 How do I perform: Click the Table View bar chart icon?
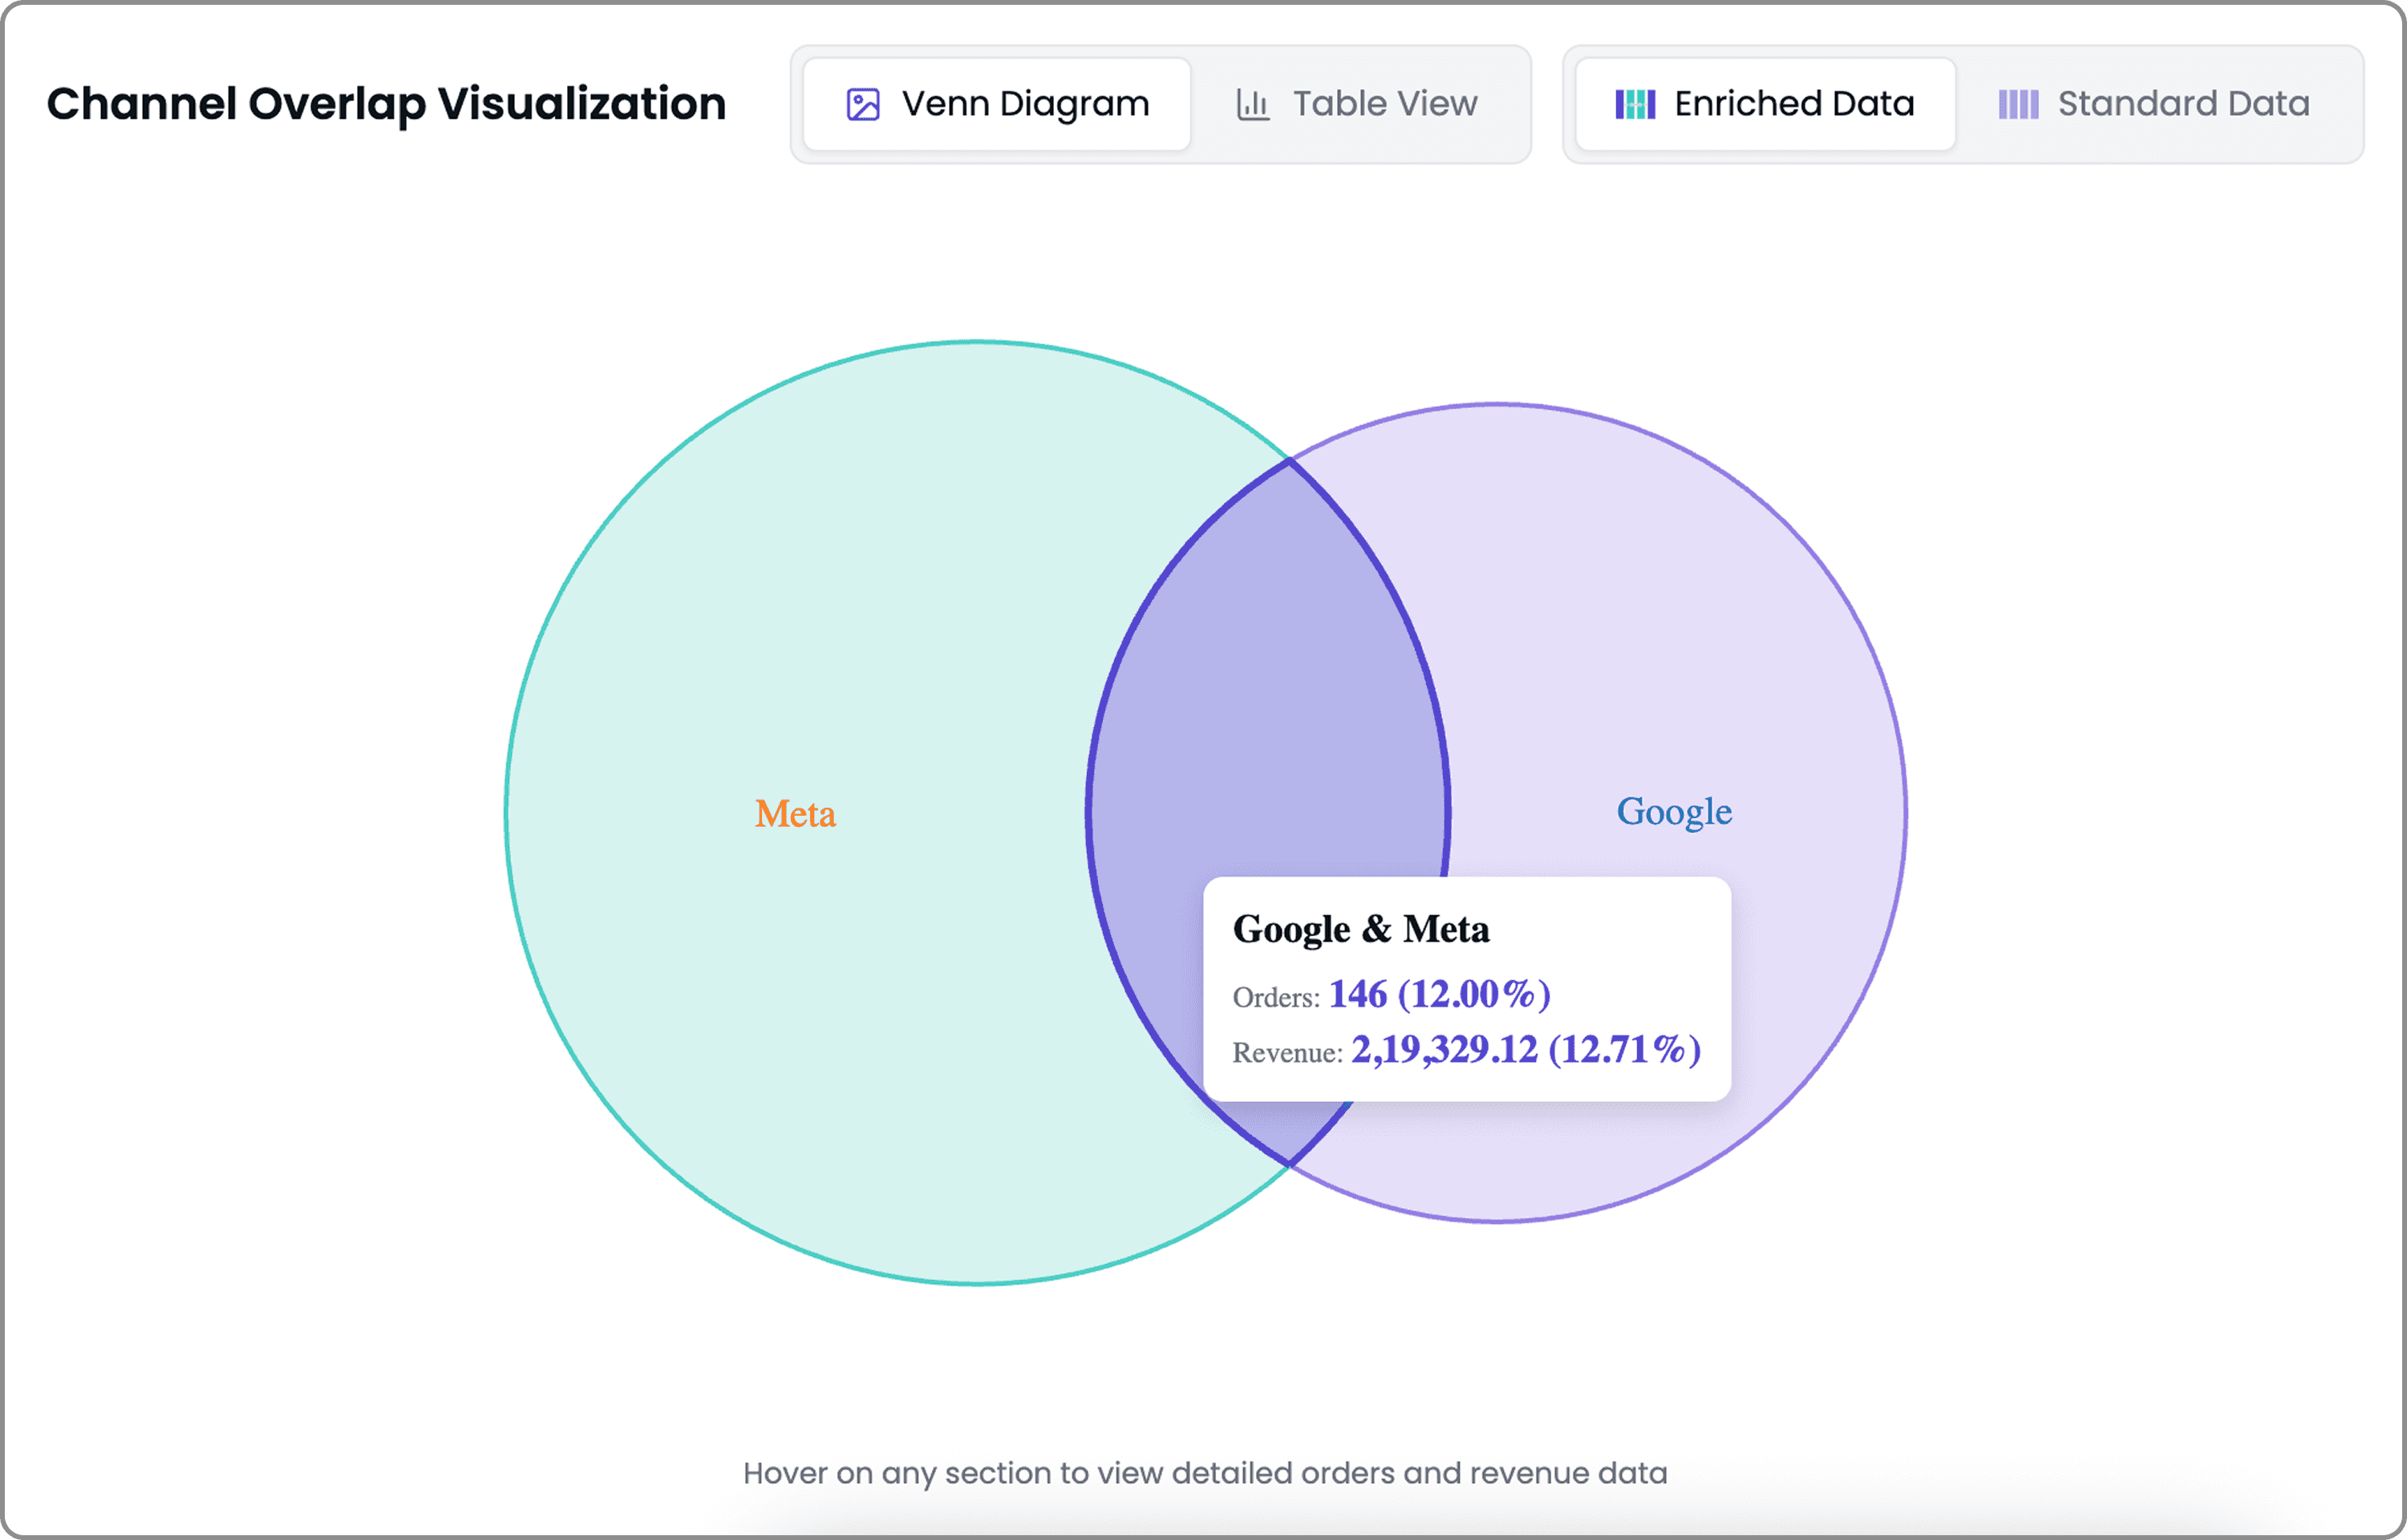pos(1252,104)
